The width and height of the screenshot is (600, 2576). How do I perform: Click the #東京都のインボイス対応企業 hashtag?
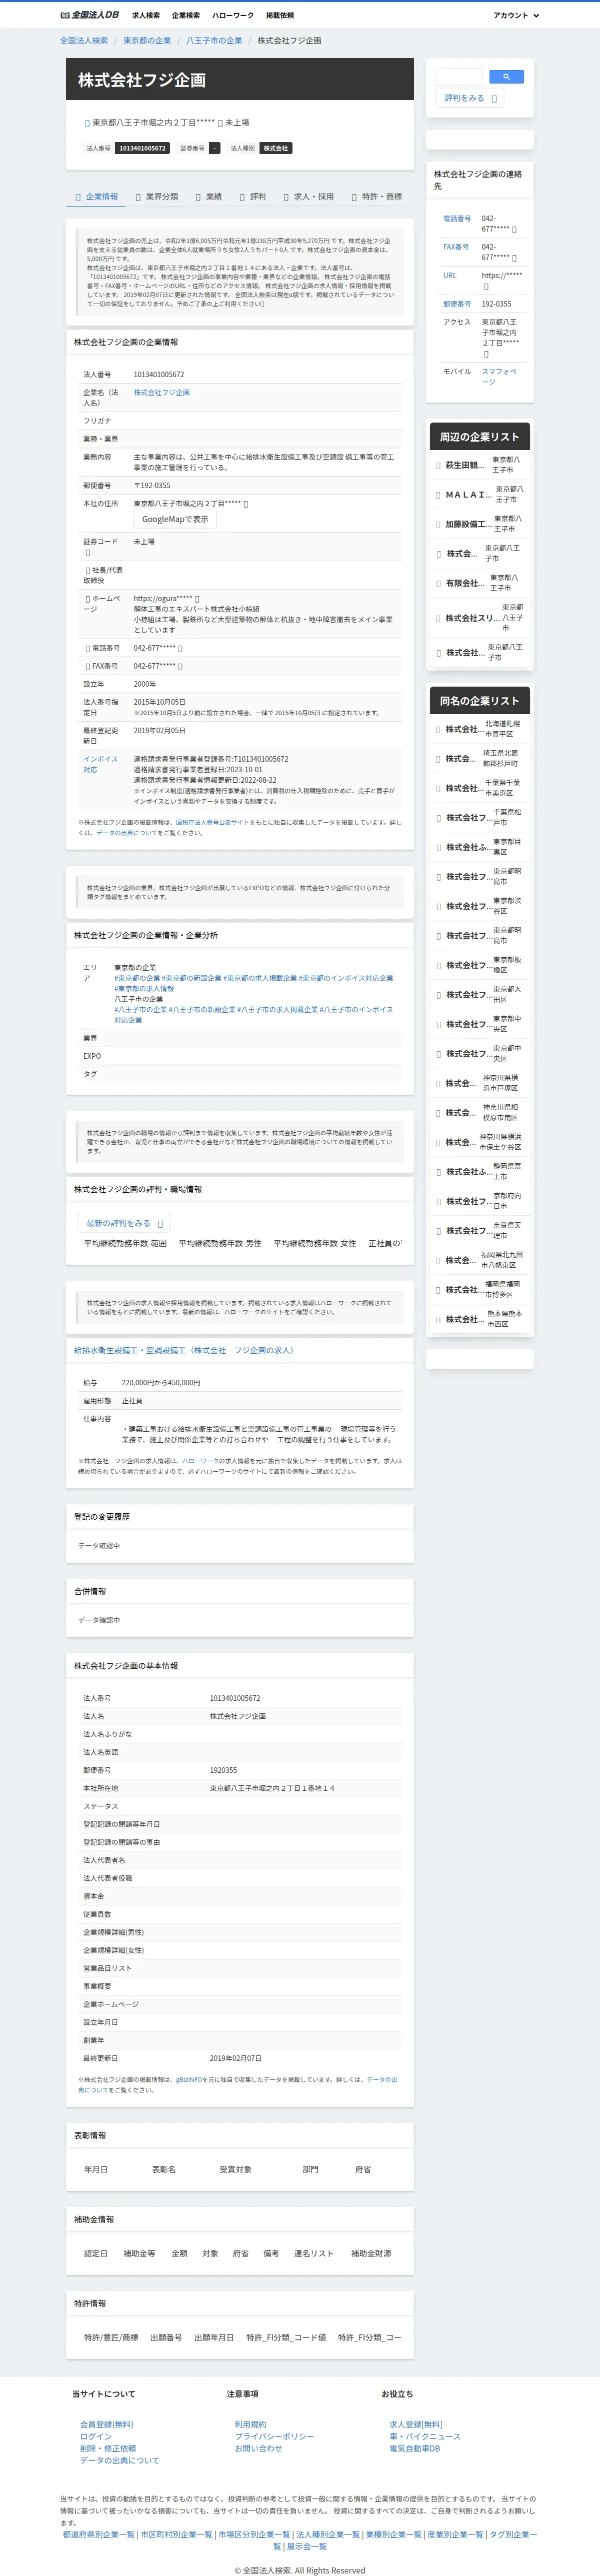[x=346, y=978]
